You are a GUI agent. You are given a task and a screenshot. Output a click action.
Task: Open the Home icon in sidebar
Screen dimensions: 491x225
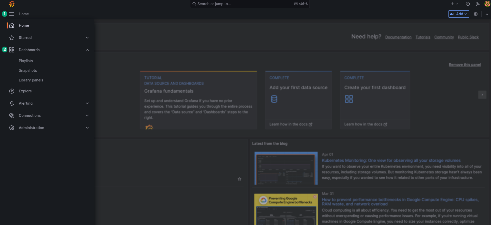[x=12, y=25]
